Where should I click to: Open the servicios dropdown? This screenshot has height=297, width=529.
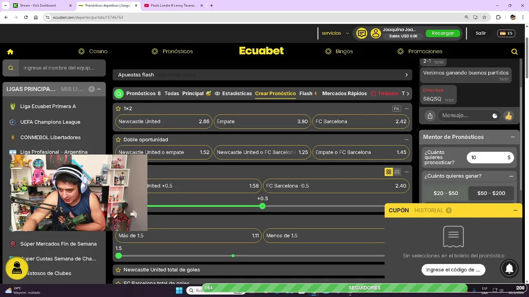(x=335, y=33)
